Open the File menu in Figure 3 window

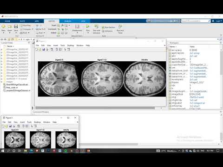pyautogui.click(x=4, y=122)
